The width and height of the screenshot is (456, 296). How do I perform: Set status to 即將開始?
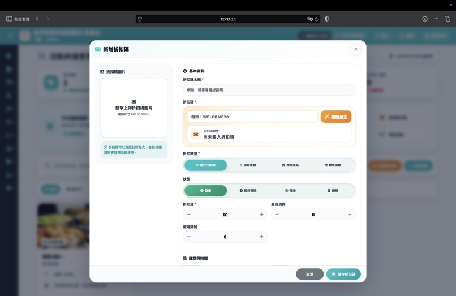coord(248,191)
